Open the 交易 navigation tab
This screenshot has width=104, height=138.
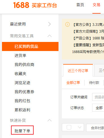coord(96,5)
